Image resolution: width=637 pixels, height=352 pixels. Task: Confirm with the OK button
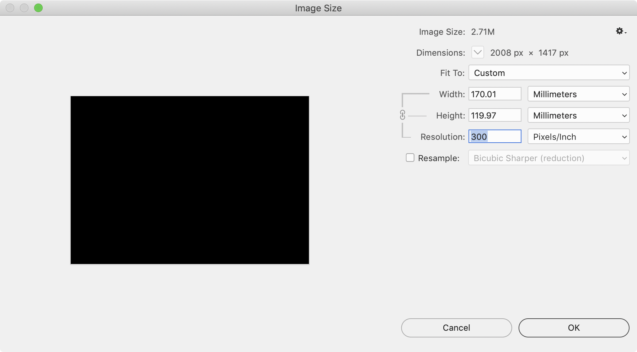[x=574, y=328]
